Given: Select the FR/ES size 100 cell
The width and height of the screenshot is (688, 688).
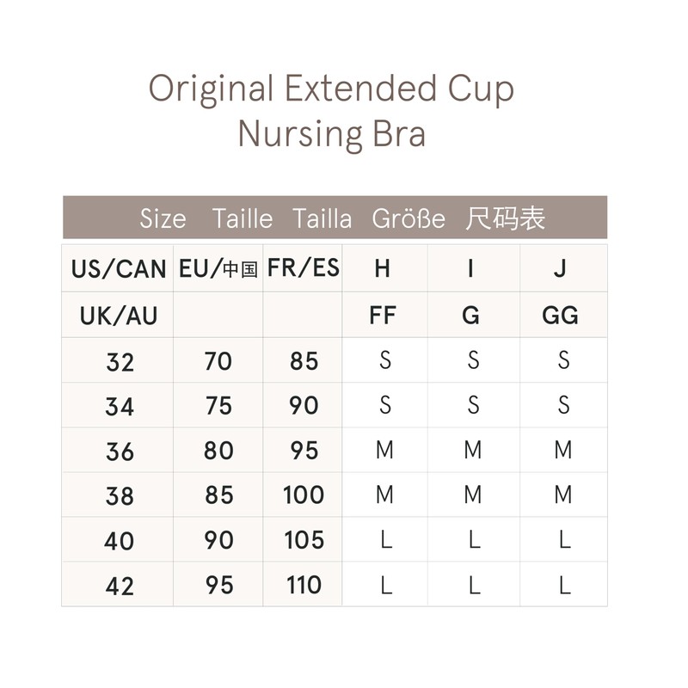Looking at the screenshot, I should pyautogui.click(x=304, y=495).
